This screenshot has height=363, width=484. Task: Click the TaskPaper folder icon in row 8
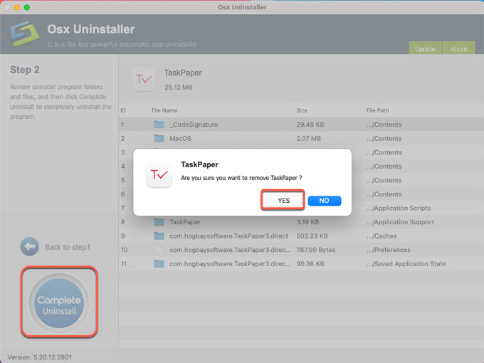[x=159, y=221]
